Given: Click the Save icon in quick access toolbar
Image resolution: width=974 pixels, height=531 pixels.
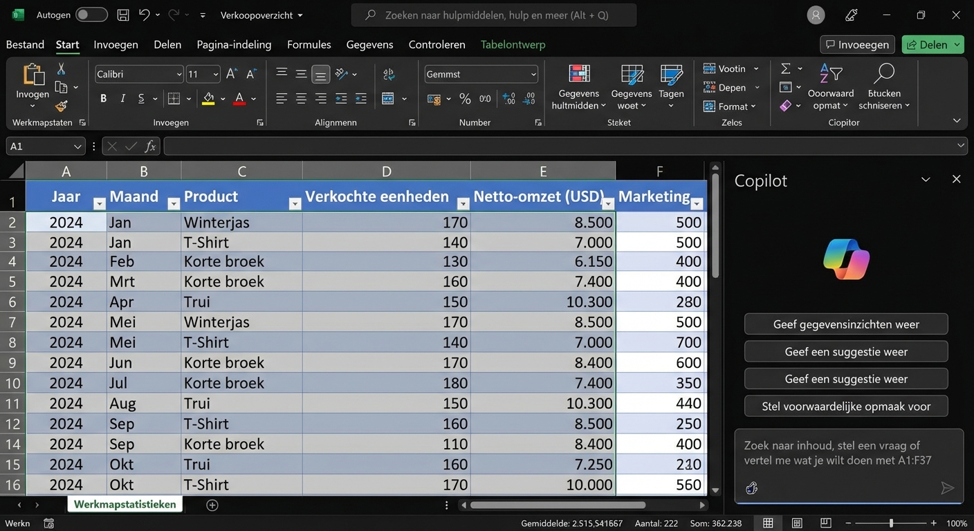Looking at the screenshot, I should pyautogui.click(x=122, y=15).
